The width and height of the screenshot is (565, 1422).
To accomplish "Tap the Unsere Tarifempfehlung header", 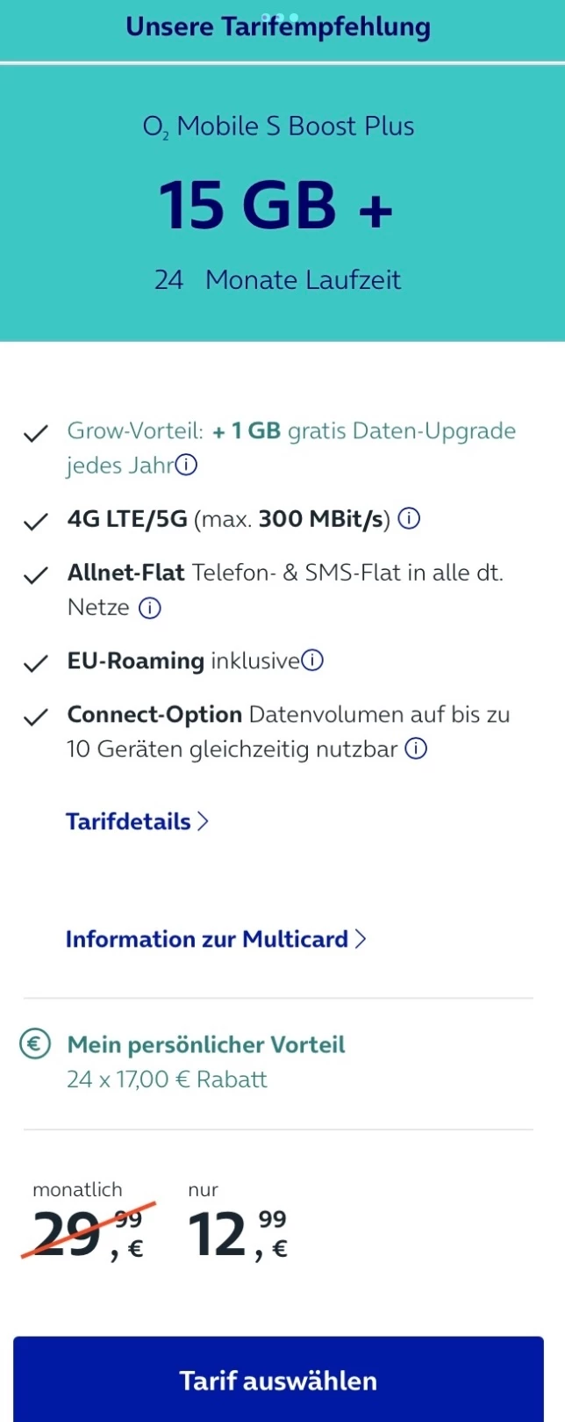I will tap(278, 26).
